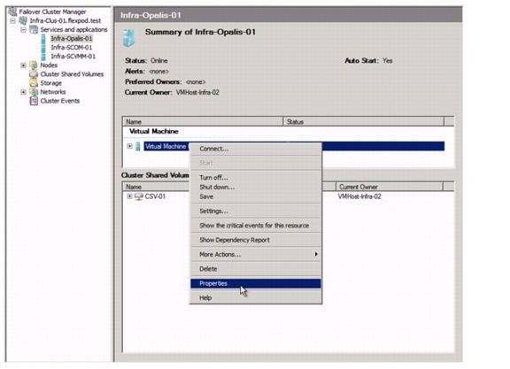The height and width of the screenshot is (369, 510).
Task: Choose Turn off... from the context menu
Action: [x=256, y=178]
